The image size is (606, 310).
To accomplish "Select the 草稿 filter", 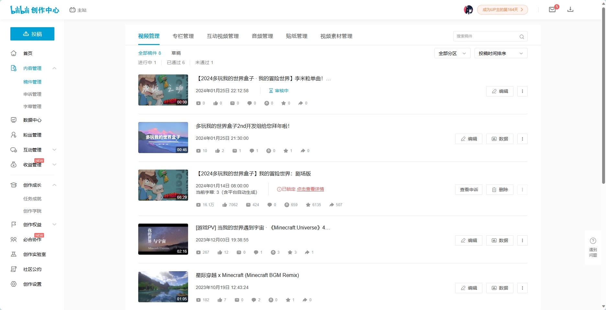I will [x=176, y=53].
